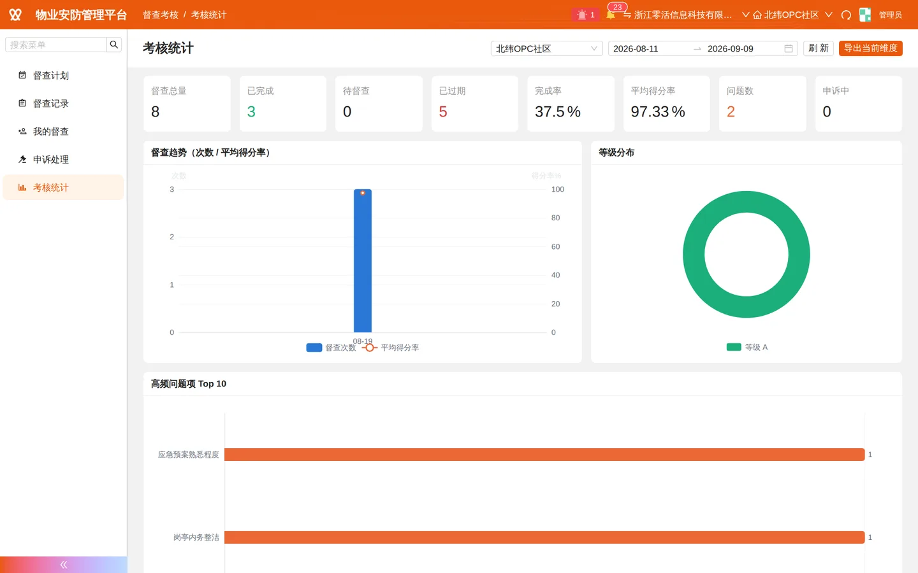Click the 岗亭内务整洁 orange bar
Viewport: 918px width, 573px height.
click(544, 537)
